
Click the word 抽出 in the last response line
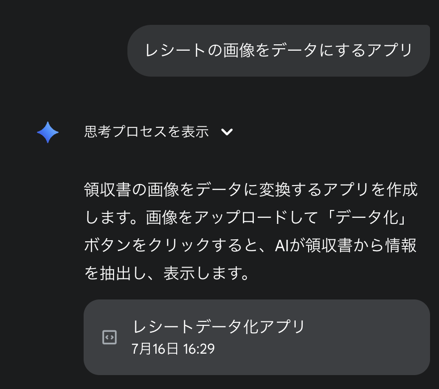pos(115,274)
